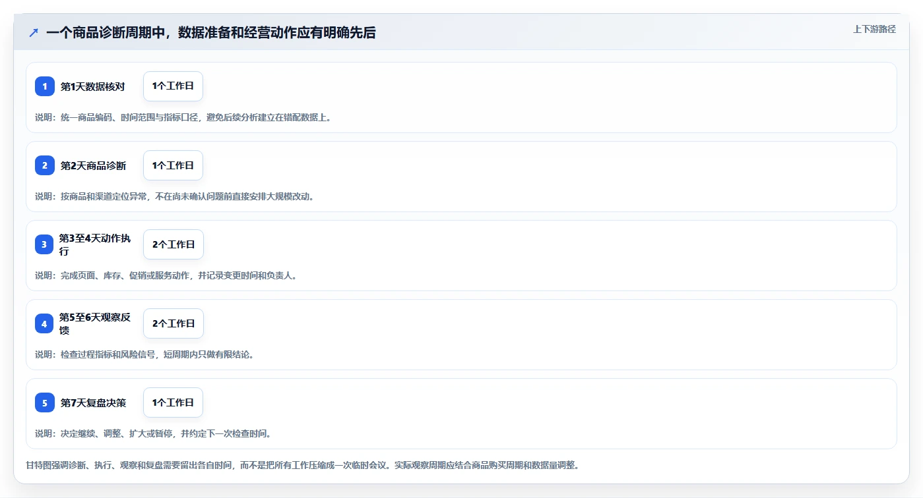
Task: Click the 1个工作日 pill for 第7天复盘决策
Action: (x=173, y=402)
